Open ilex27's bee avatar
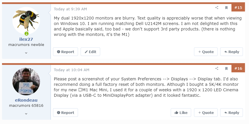249x124 pixels. (26, 21)
